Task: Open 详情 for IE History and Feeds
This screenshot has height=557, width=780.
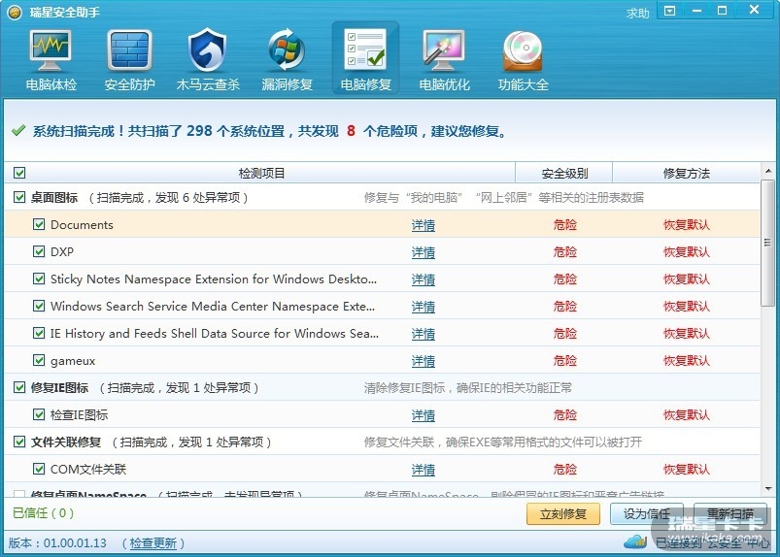Action: (x=424, y=334)
